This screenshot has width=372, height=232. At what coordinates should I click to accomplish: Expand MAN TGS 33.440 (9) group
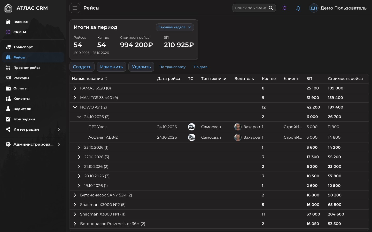pyautogui.click(x=75, y=98)
